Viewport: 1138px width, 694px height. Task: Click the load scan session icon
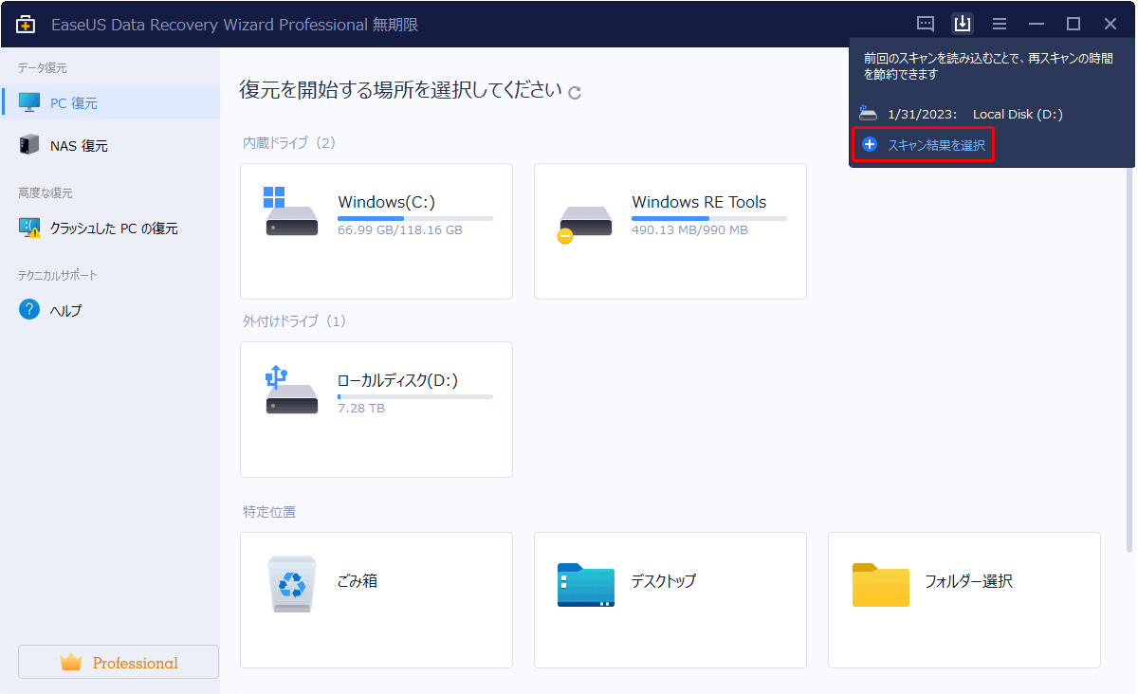coord(963,24)
